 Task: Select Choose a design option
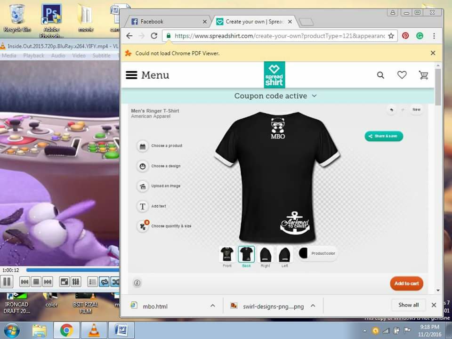pos(159,166)
